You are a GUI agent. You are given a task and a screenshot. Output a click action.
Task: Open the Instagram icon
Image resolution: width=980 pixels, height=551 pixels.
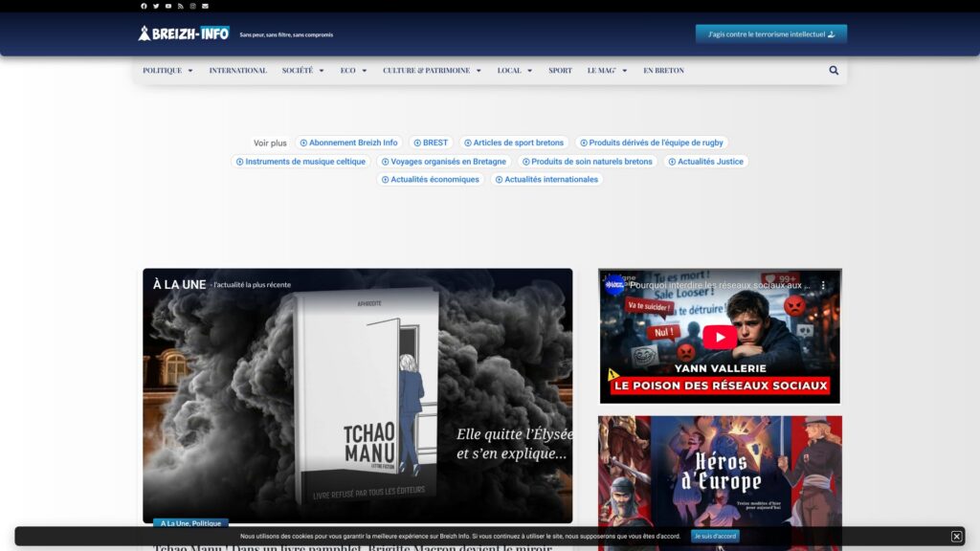tap(193, 5)
